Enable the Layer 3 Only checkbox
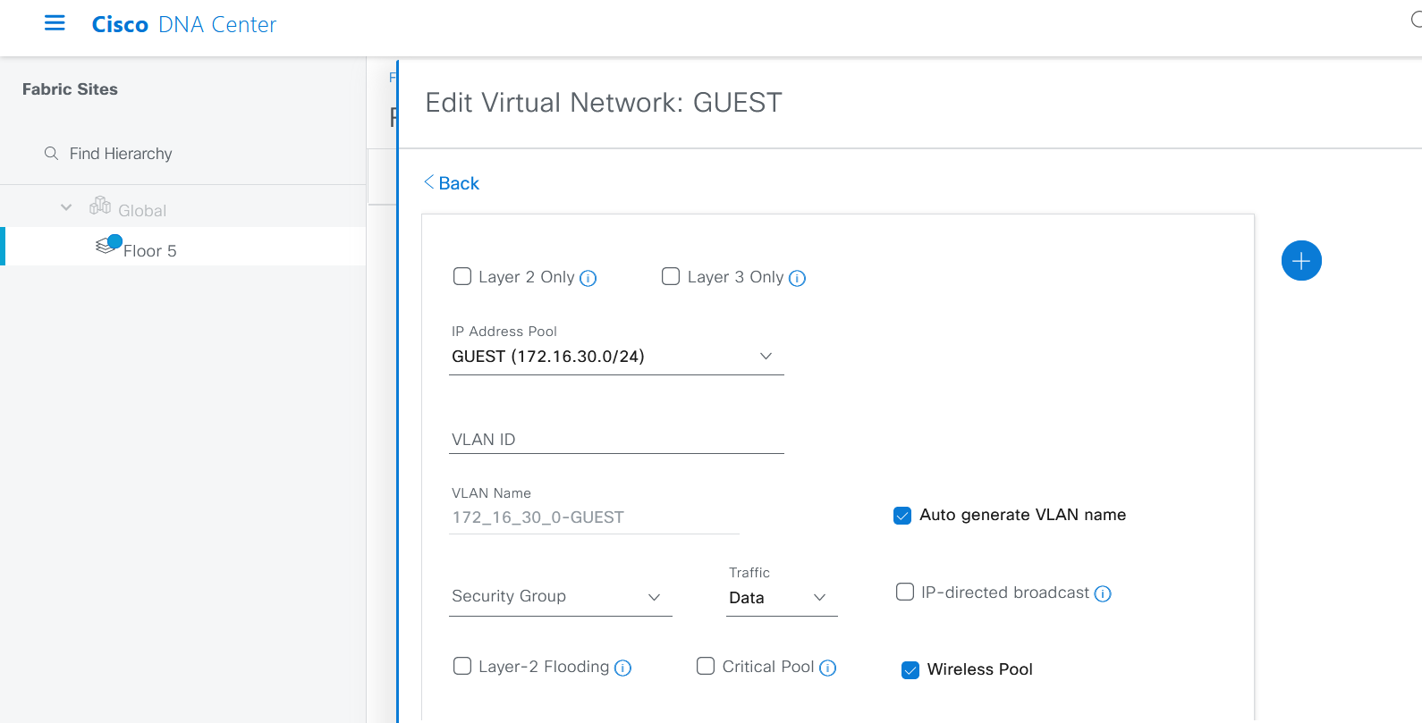This screenshot has height=723, width=1422. [671, 276]
